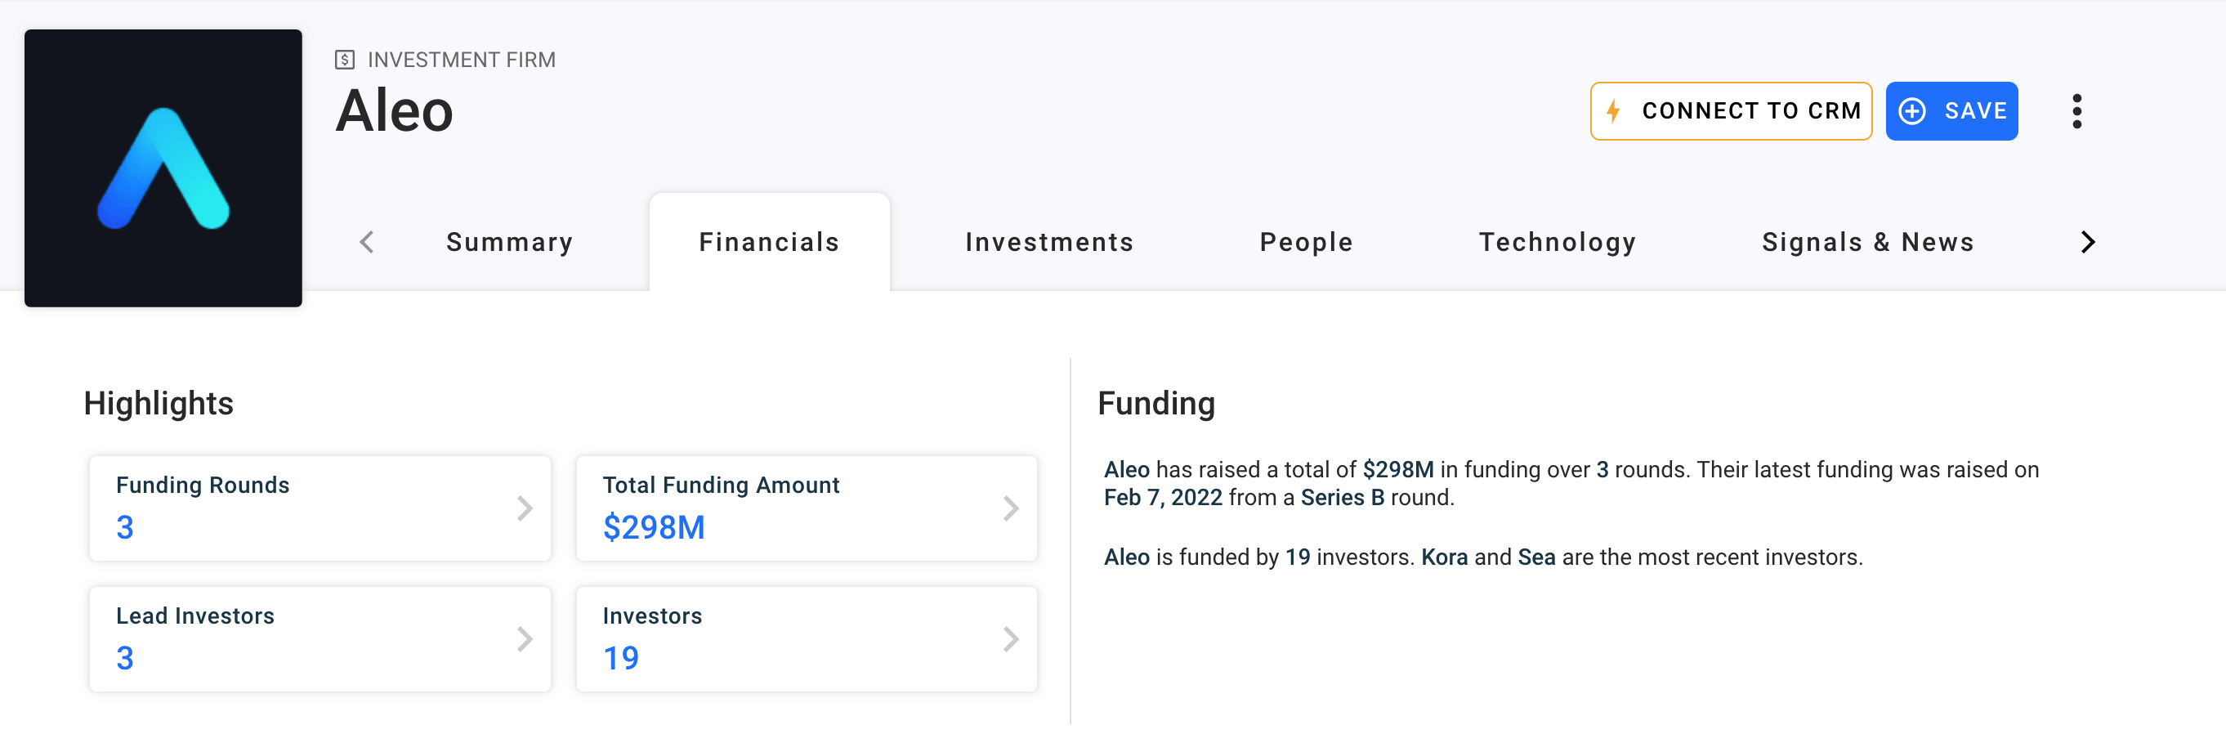Click the Aleo logo thumbnail
The image size is (2226, 752).
click(x=163, y=168)
